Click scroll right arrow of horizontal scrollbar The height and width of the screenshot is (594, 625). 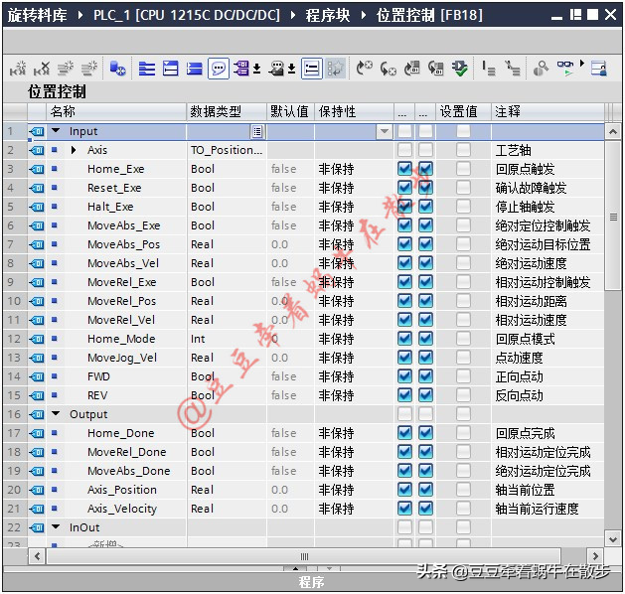(x=595, y=556)
